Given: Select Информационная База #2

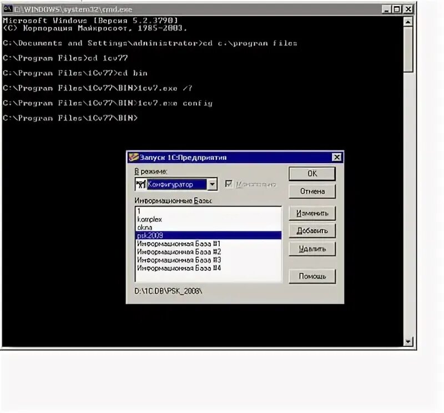Looking at the screenshot, I should click(209, 251).
